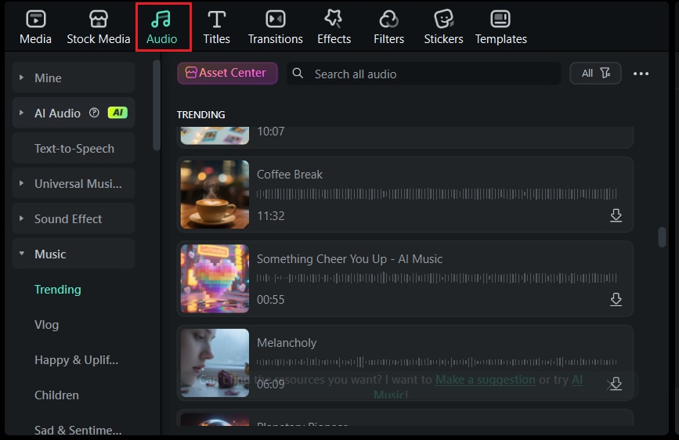This screenshot has height=440, width=679.
Task: Click the sidebar vertical scrollbar
Action: (157, 105)
